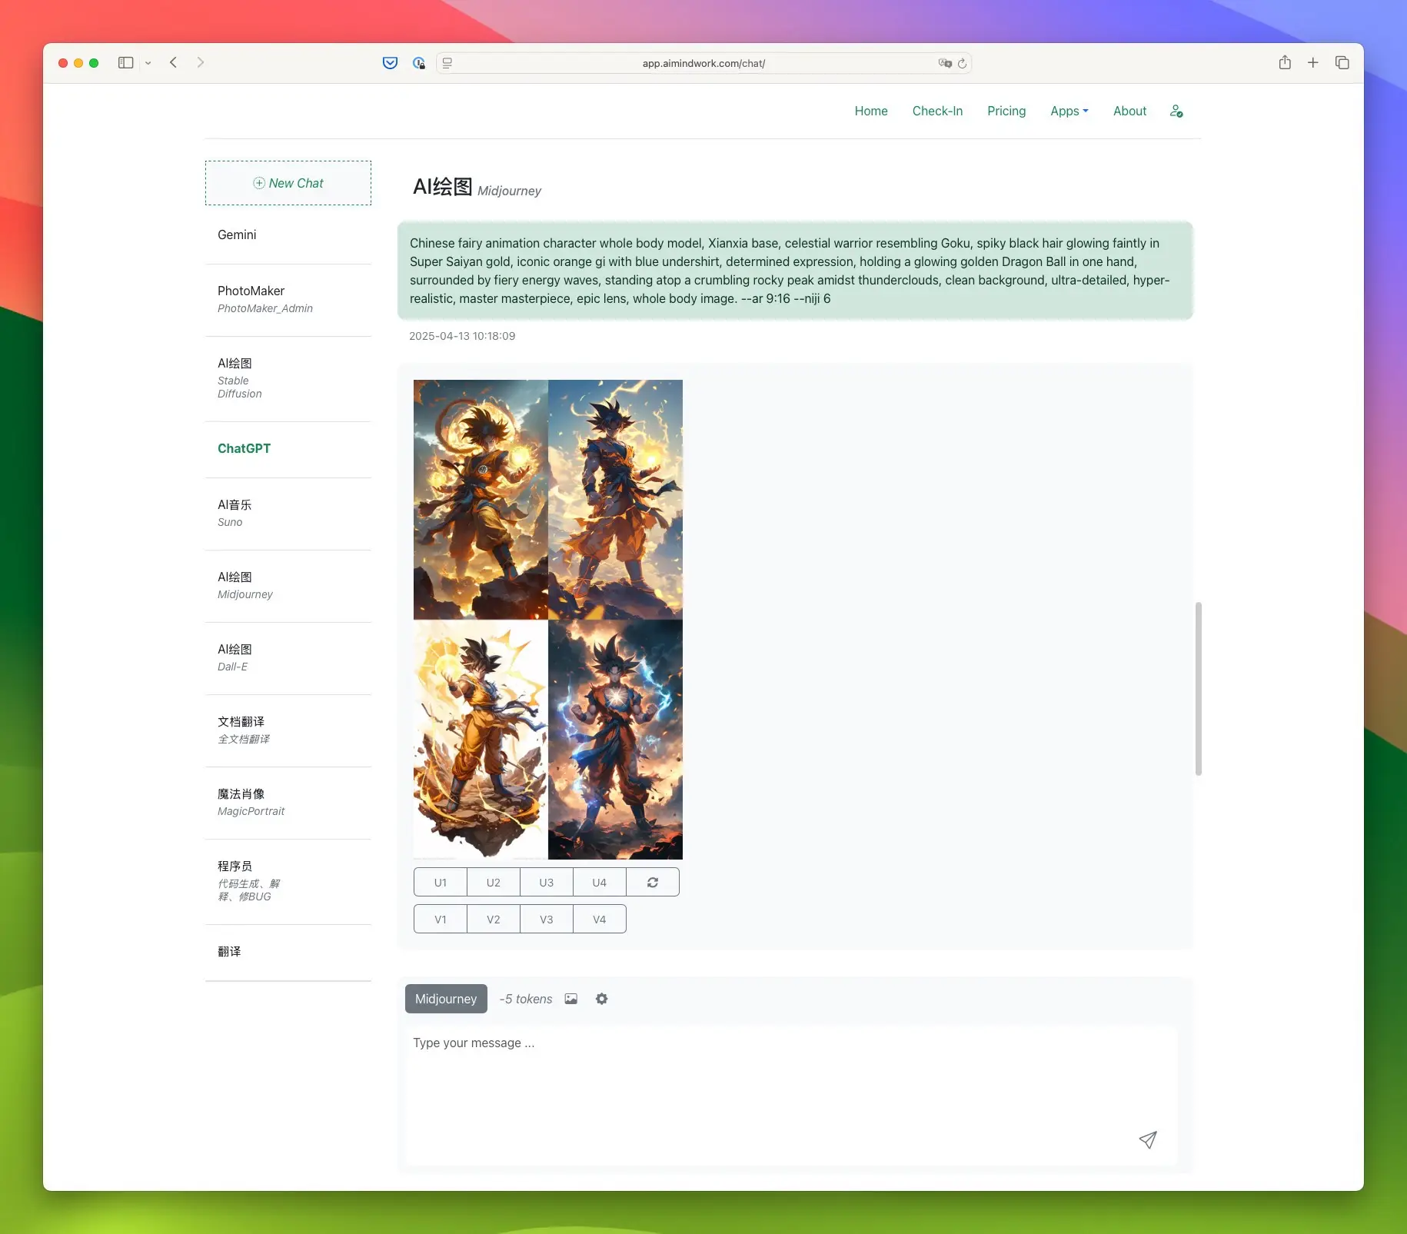Expand the Apps dropdown in the navbar

[x=1069, y=111]
